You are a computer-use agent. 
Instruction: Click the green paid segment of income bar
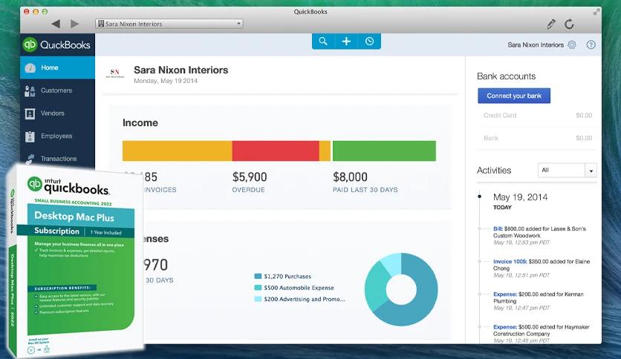tap(383, 151)
